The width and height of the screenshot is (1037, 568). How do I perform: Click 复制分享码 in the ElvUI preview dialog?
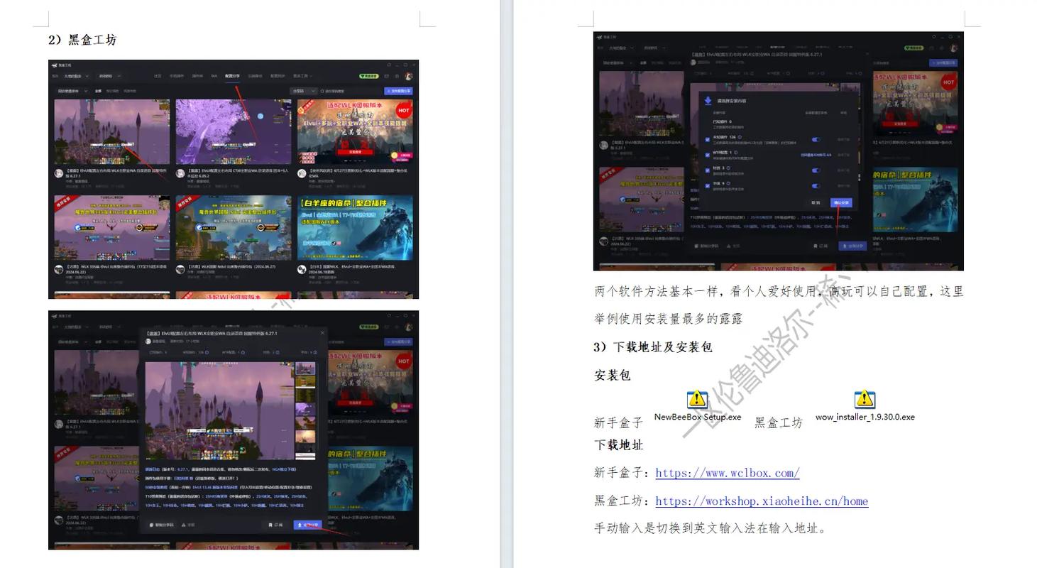161,525
